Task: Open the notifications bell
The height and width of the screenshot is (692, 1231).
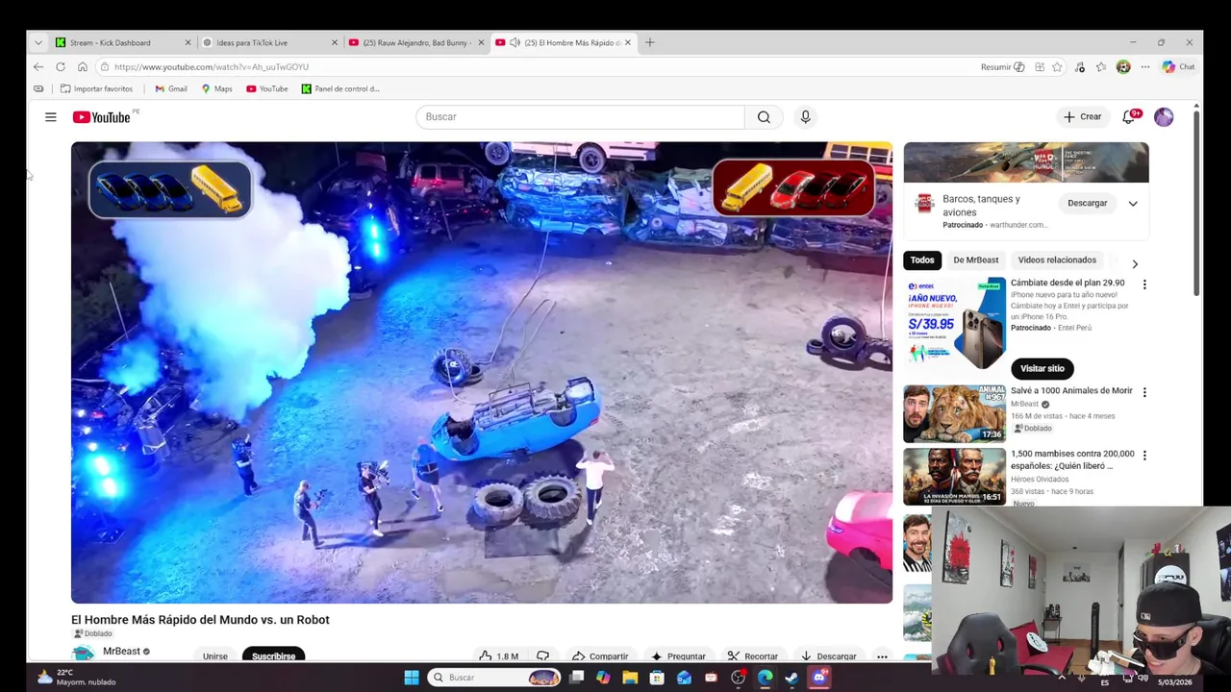Action: pos(1130,116)
